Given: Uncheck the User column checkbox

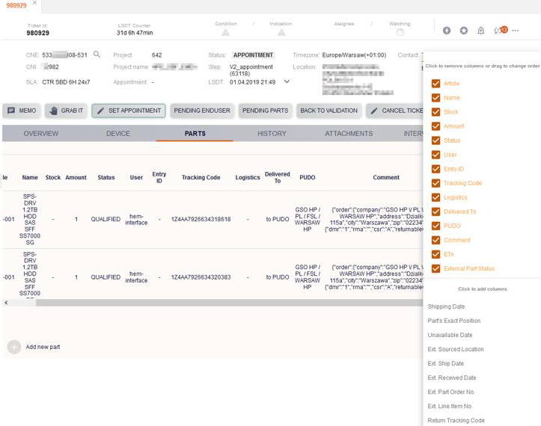Looking at the screenshot, I should (x=435, y=155).
